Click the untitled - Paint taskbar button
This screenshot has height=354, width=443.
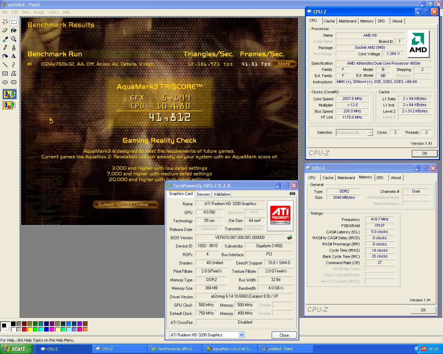click(x=285, y=349)
